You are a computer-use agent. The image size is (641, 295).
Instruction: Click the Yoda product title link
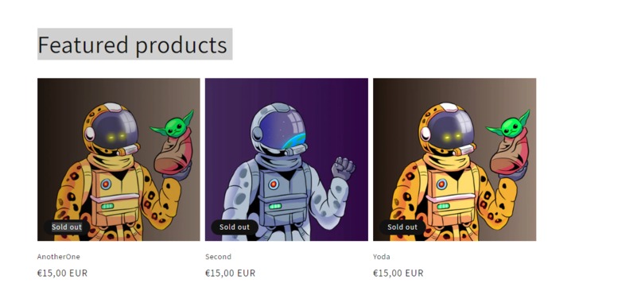[x=382, y=257]
